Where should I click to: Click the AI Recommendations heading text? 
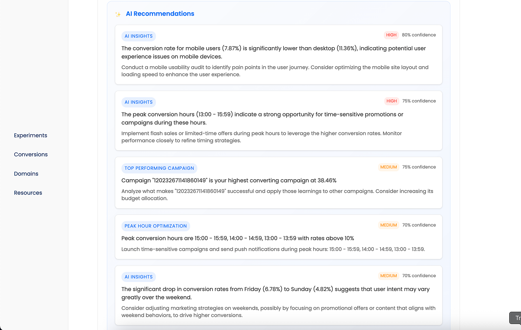160,13
